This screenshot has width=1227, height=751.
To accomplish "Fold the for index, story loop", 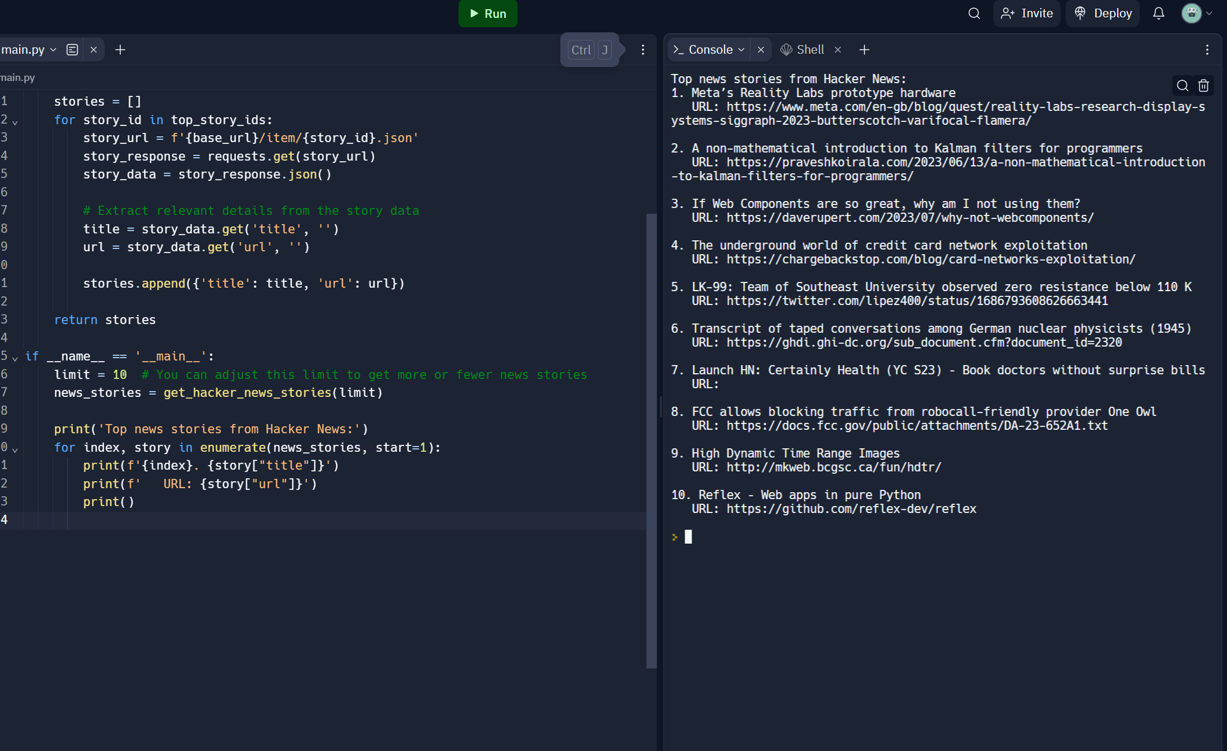I will (x=15, y=449).
